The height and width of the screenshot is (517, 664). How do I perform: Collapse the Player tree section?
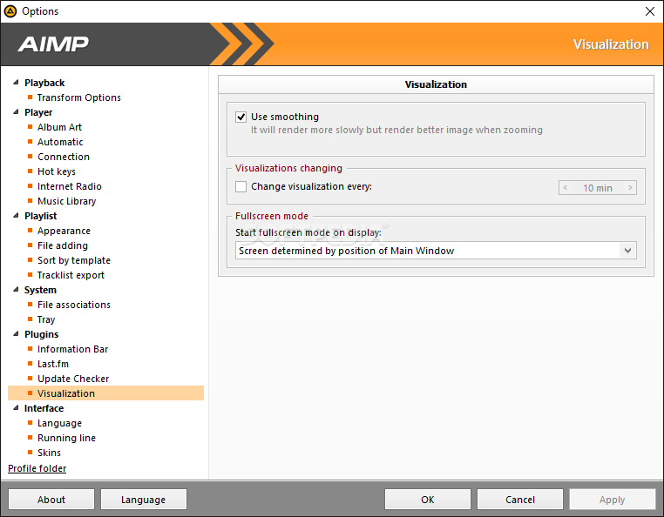(x=16, y=112)
